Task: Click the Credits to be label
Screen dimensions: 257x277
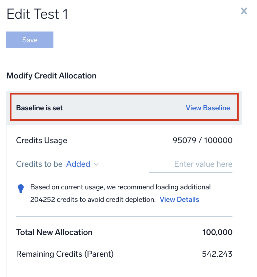Action: tap(39, 164)
